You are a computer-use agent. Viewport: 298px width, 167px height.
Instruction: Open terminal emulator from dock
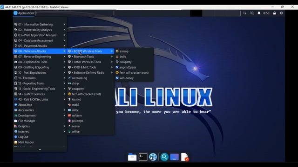pyautogui.click(x=143, y=157)
